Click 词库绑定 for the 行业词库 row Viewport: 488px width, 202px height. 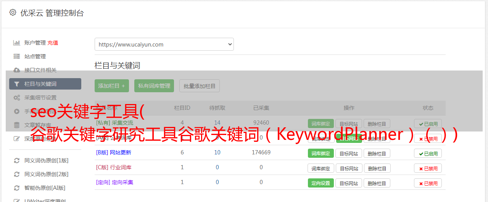tap(321, 168)
